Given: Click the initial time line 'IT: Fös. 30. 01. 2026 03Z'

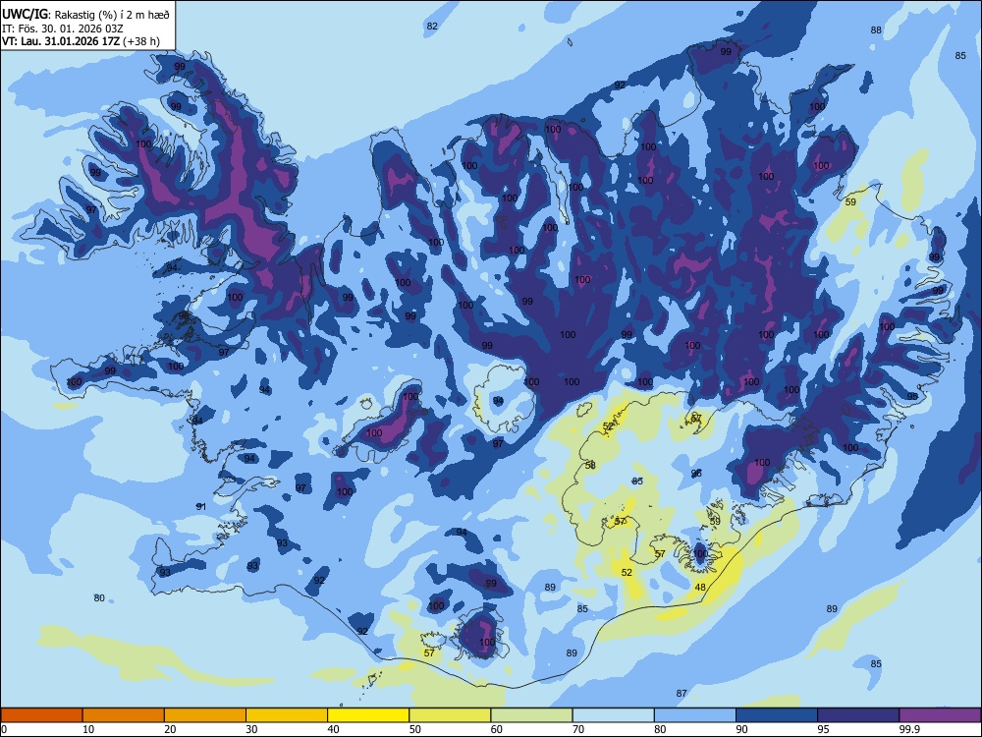Looking at the screenshot, I should (63, 28).
